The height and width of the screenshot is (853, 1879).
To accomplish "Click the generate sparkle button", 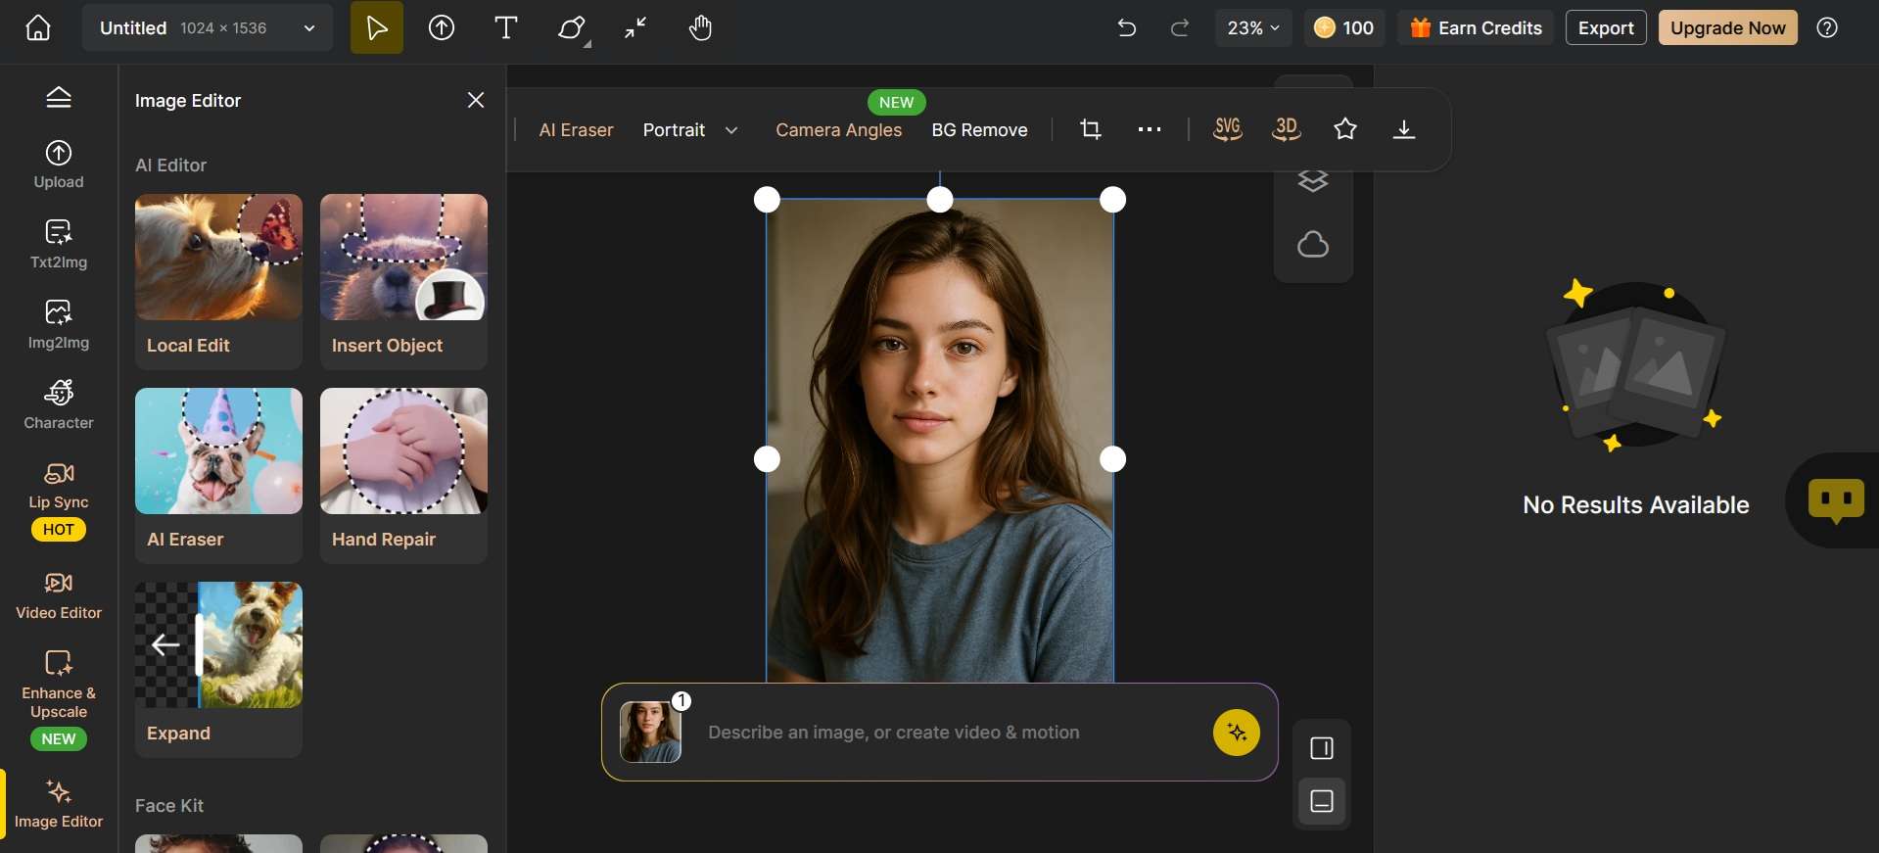I will pos(1237,733).
